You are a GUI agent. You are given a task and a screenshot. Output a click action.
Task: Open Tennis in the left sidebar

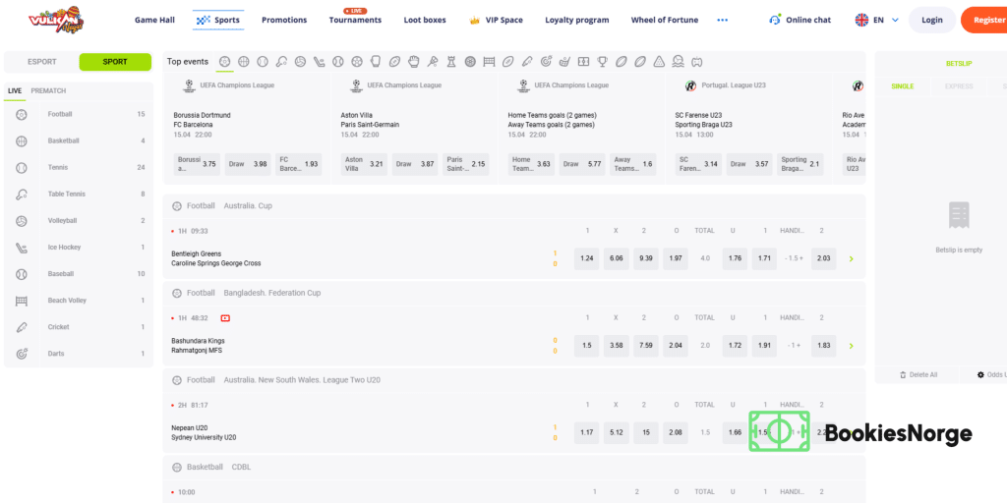tap(79, 167)
